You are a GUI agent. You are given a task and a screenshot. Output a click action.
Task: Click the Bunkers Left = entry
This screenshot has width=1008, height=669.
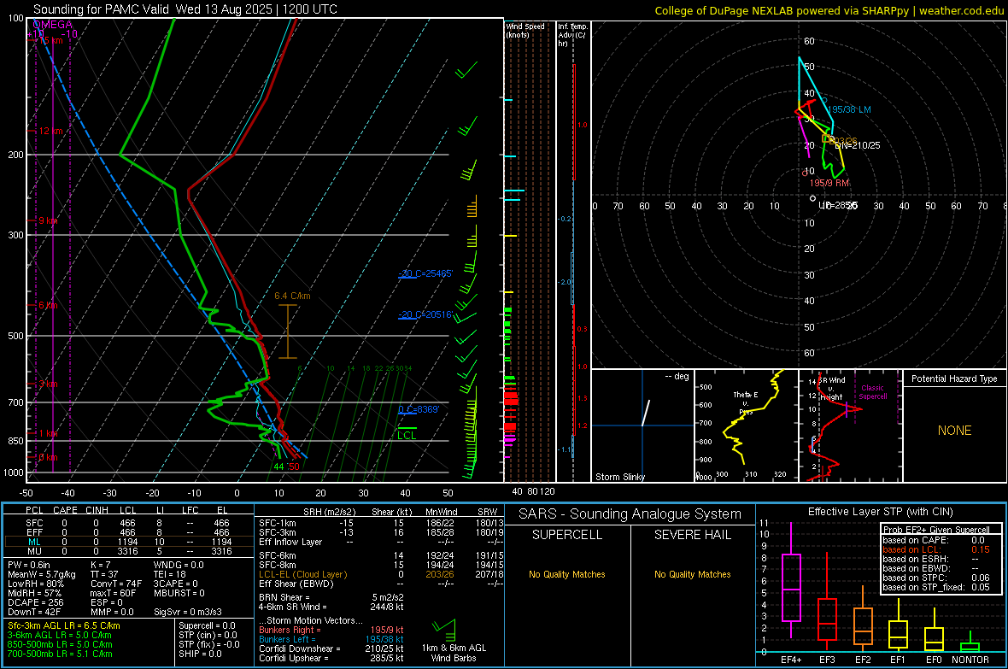[331, 639]
